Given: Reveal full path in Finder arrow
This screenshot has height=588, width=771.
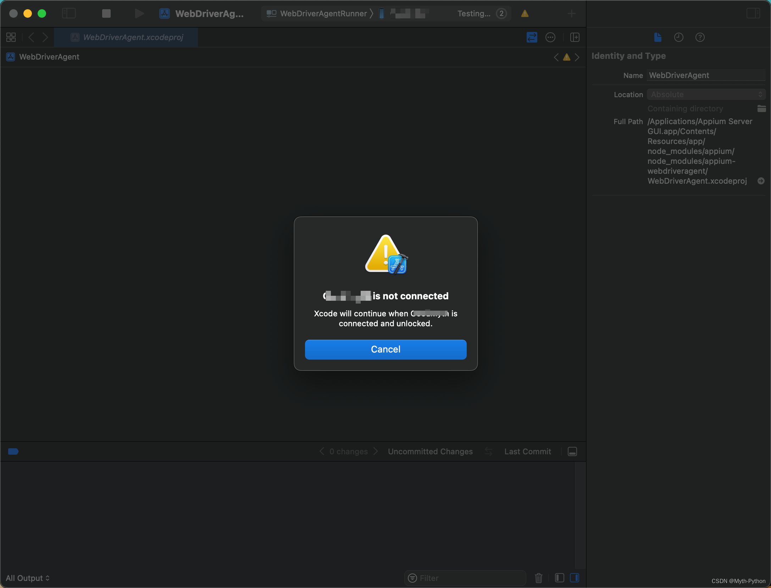Looking at the screenshot, I should pos(761,181).
